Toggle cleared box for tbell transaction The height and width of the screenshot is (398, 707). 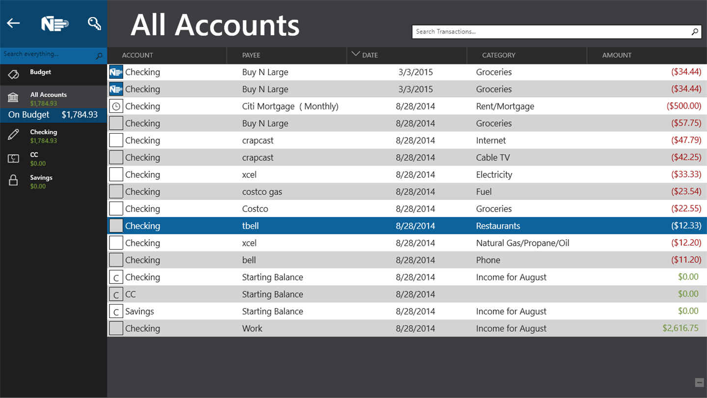point(116,226)
